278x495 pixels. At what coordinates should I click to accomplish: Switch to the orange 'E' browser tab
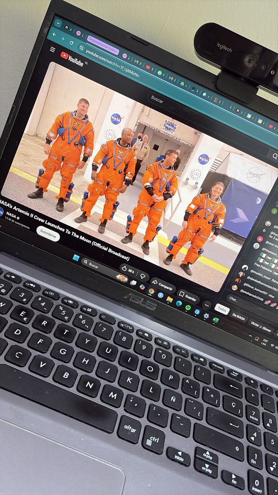pyautogui.click(x=216, y=99)
